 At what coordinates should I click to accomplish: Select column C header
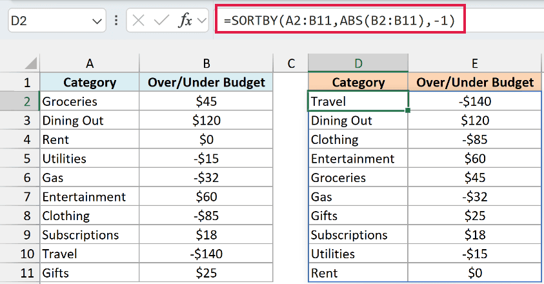tap(291, 63)
